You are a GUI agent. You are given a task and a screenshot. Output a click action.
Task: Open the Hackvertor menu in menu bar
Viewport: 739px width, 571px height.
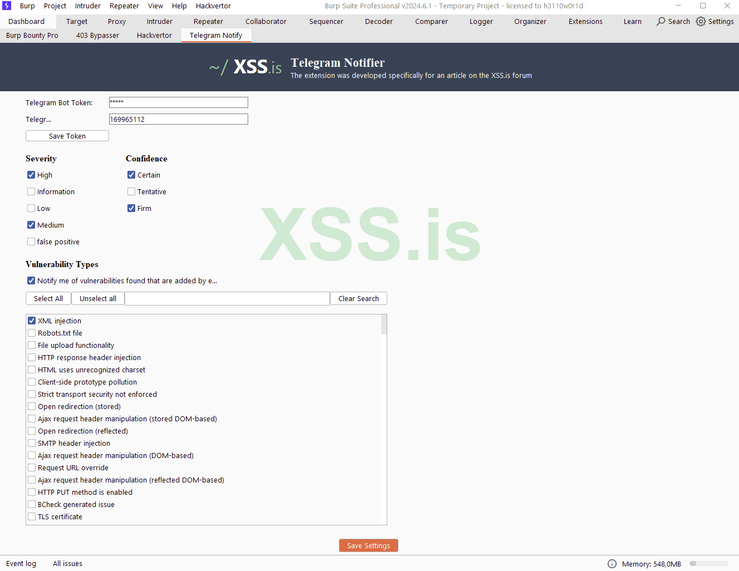(213, 6)
